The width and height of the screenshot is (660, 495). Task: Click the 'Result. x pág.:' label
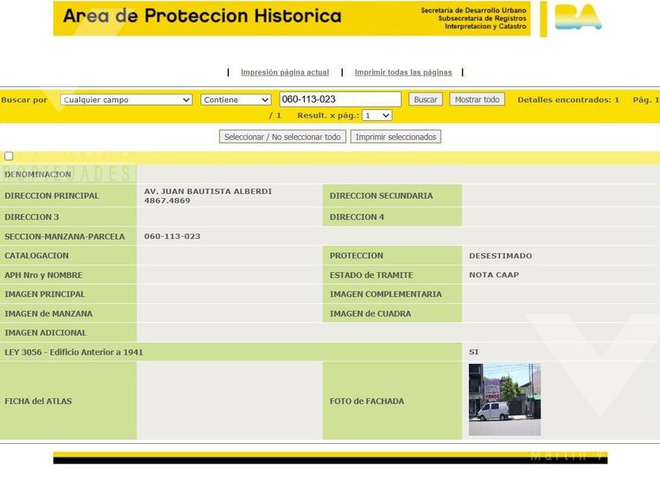(328, 115)
